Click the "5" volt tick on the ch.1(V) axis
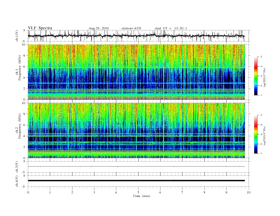This screenshot has width=280, height=216. coord(24,30)
